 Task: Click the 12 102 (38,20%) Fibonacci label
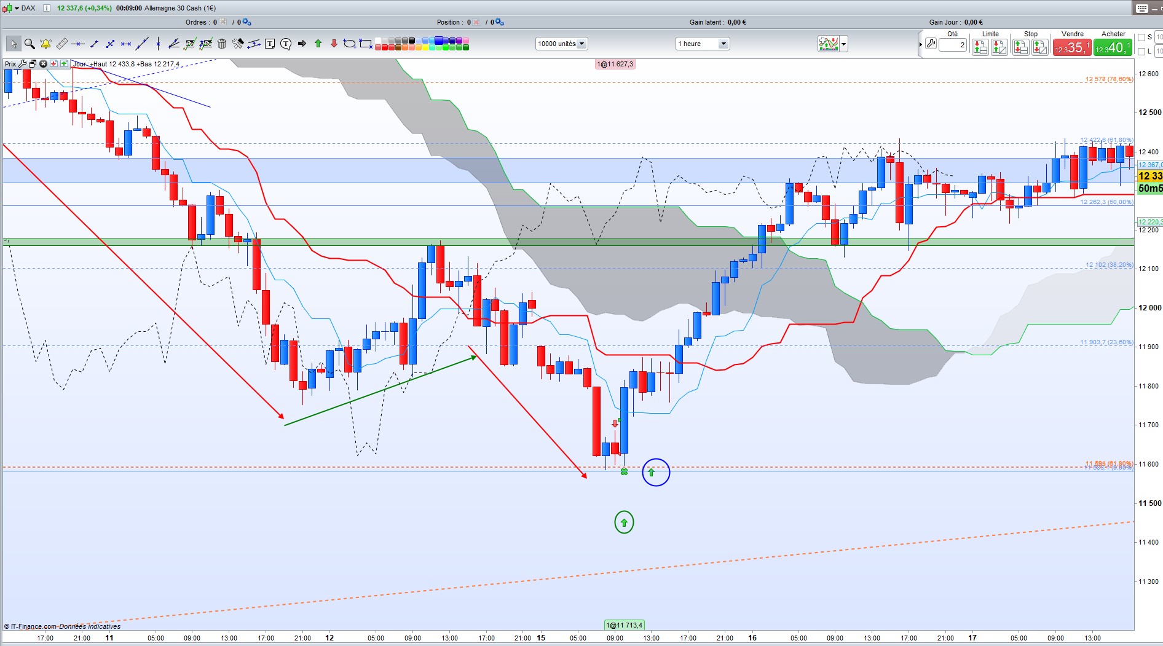pyautogui.click(x=1109, y=265)
